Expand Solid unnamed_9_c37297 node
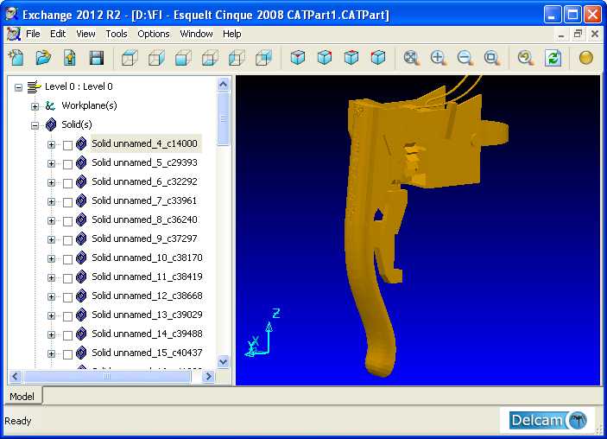This screenshot has width=607, height=439. pos(51,239)
